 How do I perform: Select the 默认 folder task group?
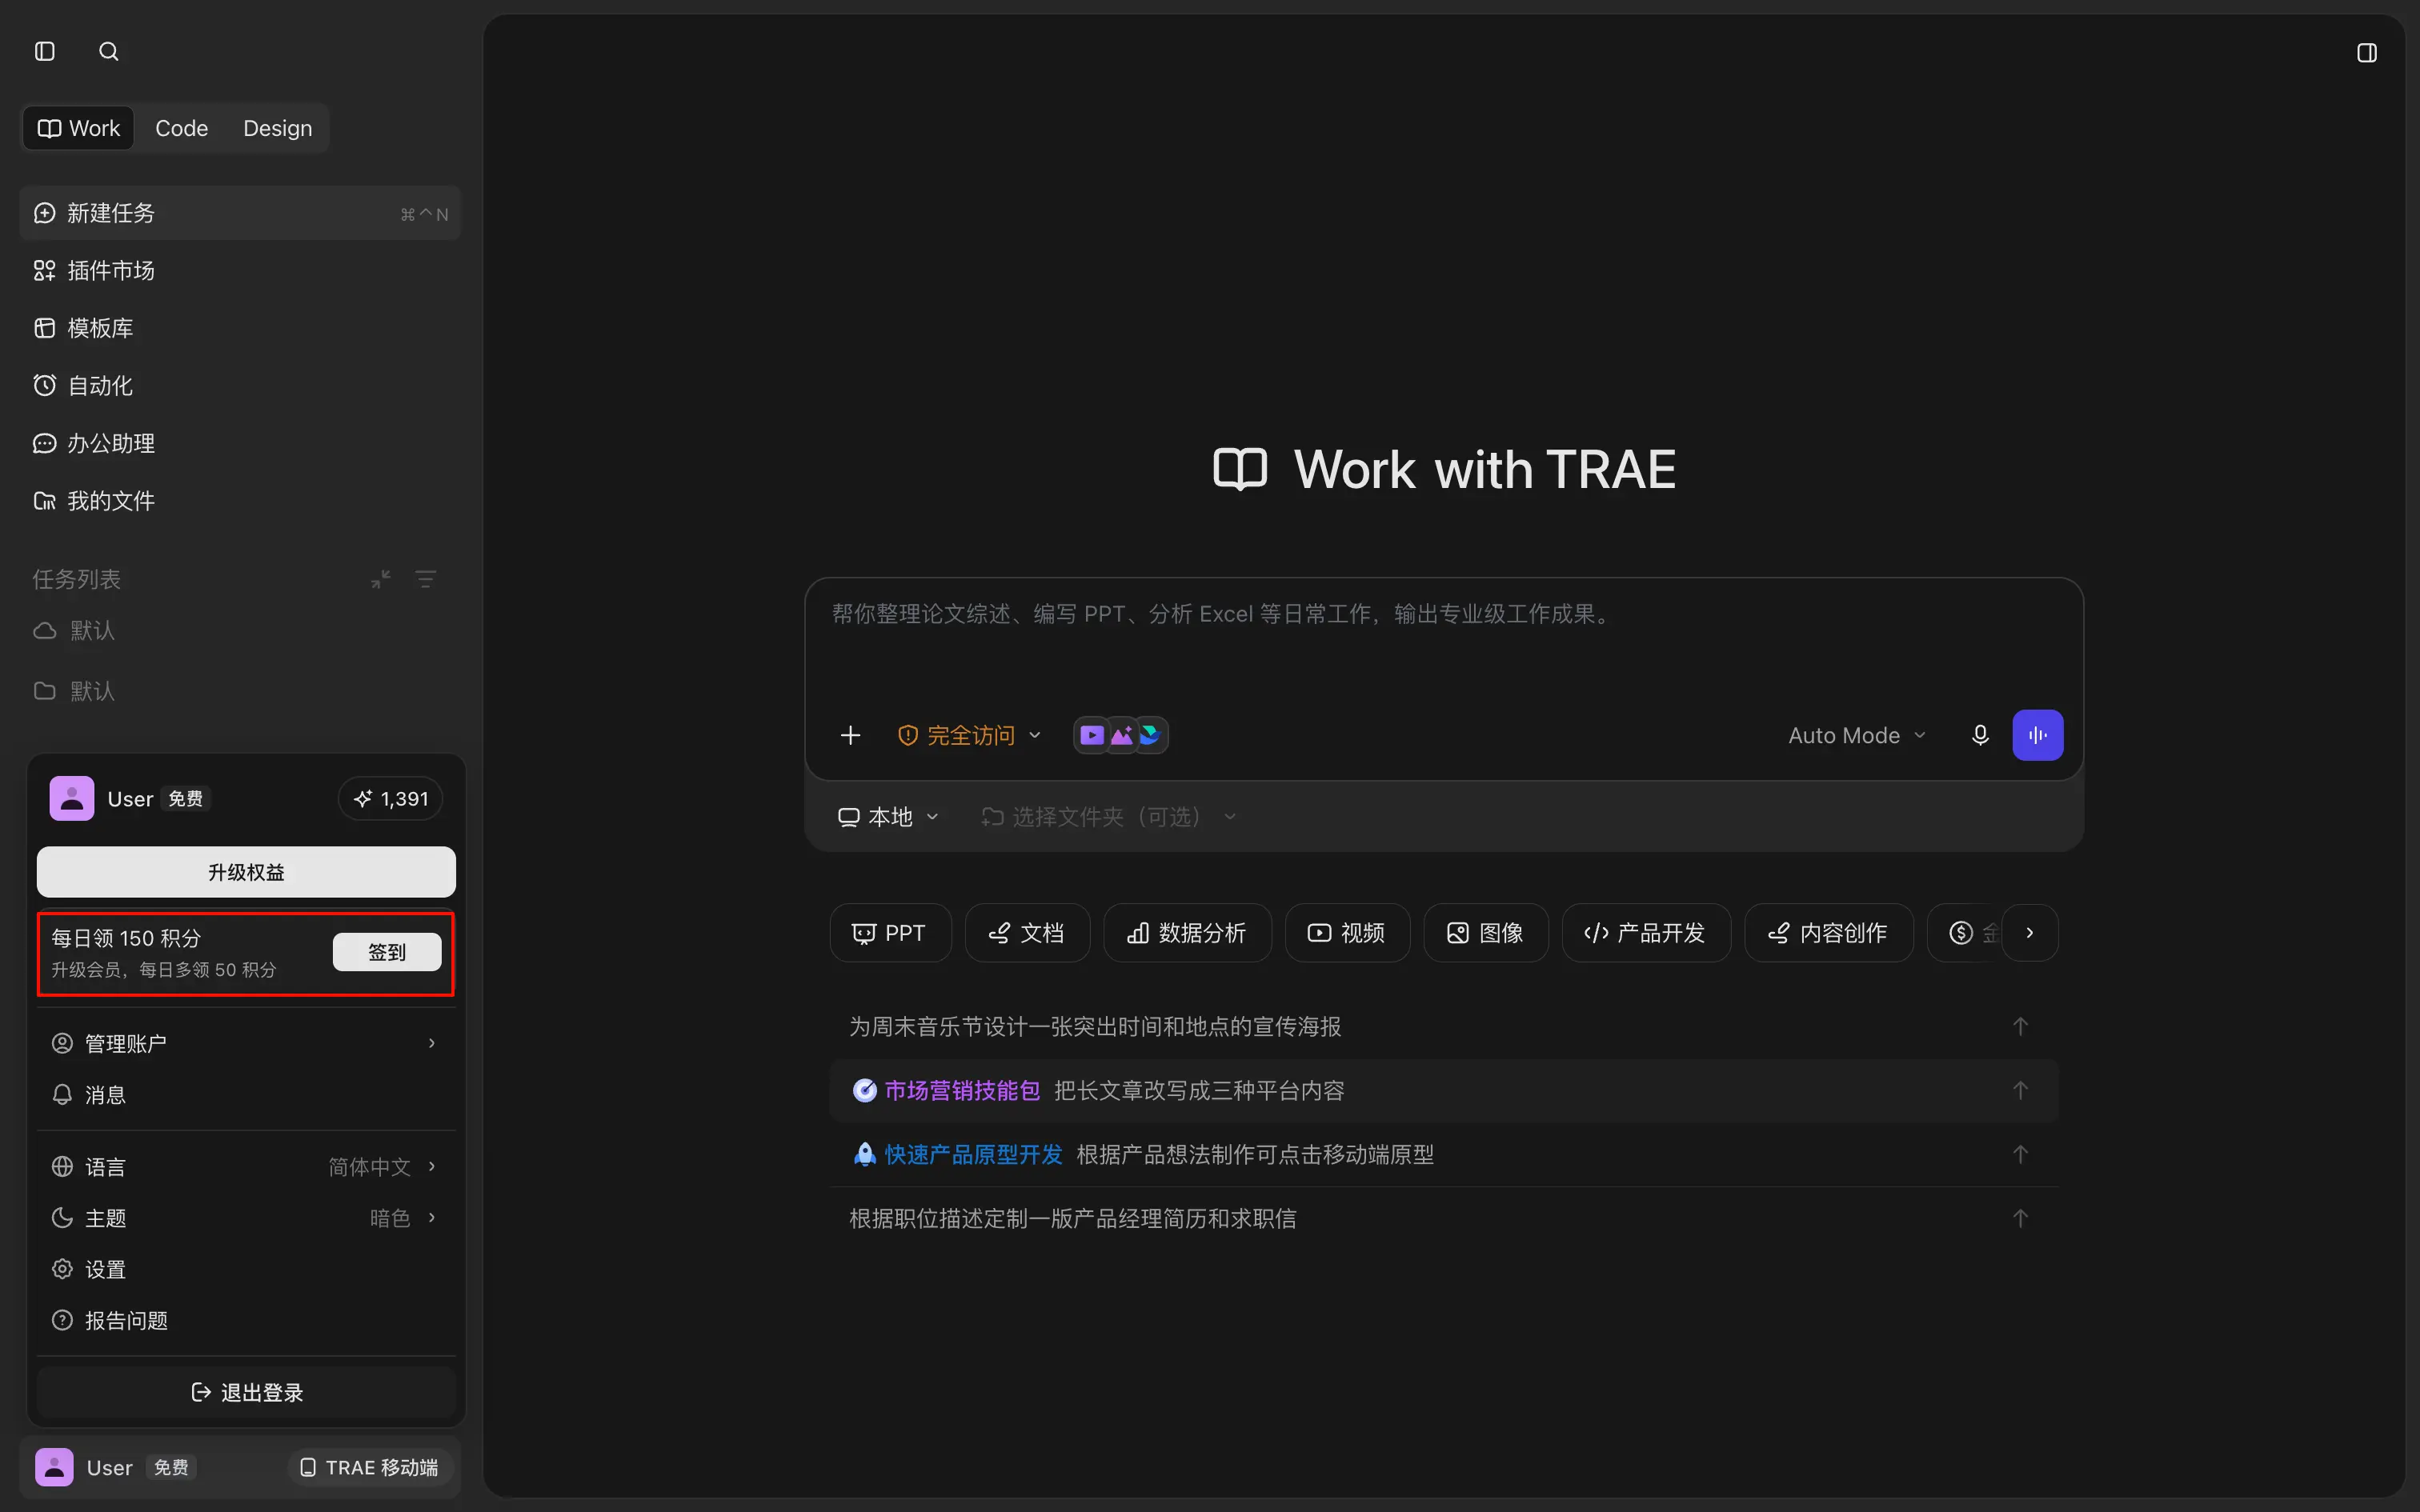[x=240, y=691]
